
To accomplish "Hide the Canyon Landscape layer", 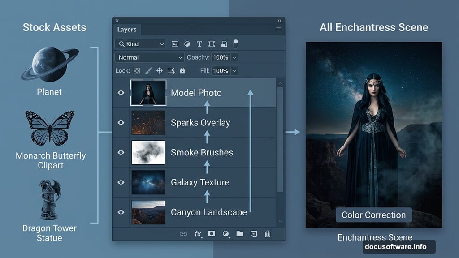I will tap(121, 212).
